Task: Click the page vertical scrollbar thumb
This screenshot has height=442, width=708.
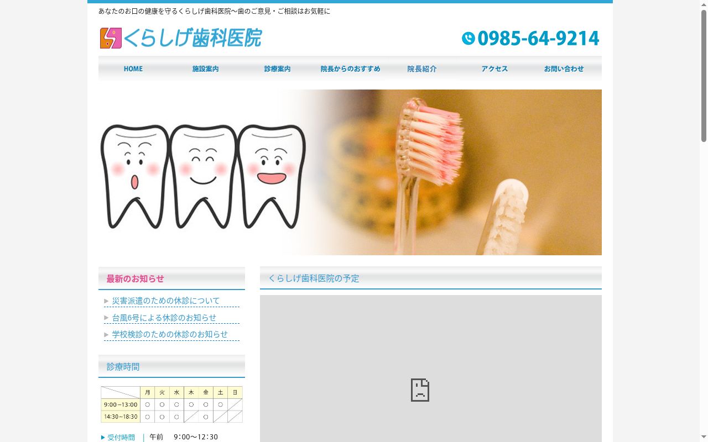Action: 704,76
